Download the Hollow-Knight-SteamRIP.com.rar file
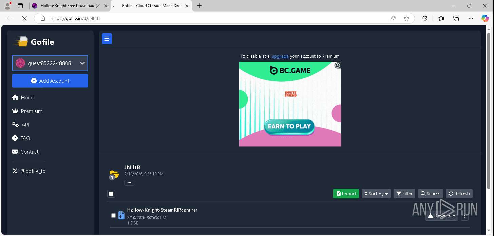Image resolution: width=494 pixels, height=236 pixels. pyautogui.click(x=442, y=216)
